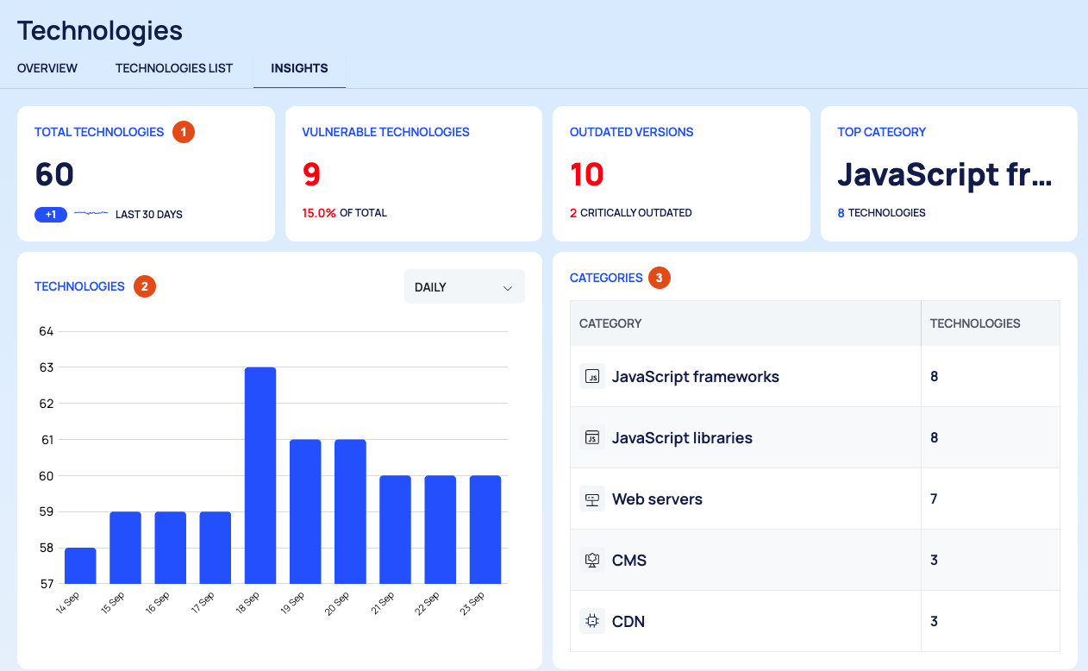
Task: Click the 15.0% of total text
Action: coord(344,212)
